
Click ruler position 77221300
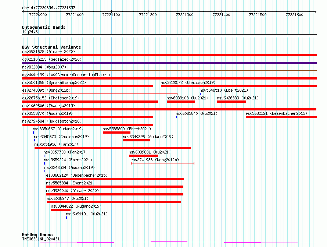tap(184, 15)
